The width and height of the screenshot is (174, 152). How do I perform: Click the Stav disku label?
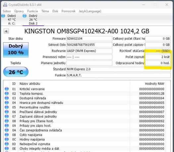point(16,39)
